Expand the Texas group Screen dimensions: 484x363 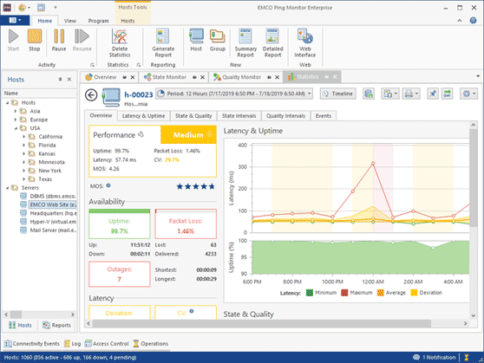pos(23,179)
